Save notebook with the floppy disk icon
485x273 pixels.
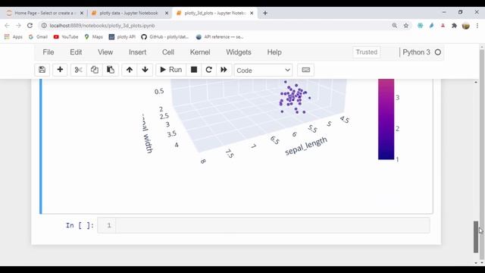point(42,70)
